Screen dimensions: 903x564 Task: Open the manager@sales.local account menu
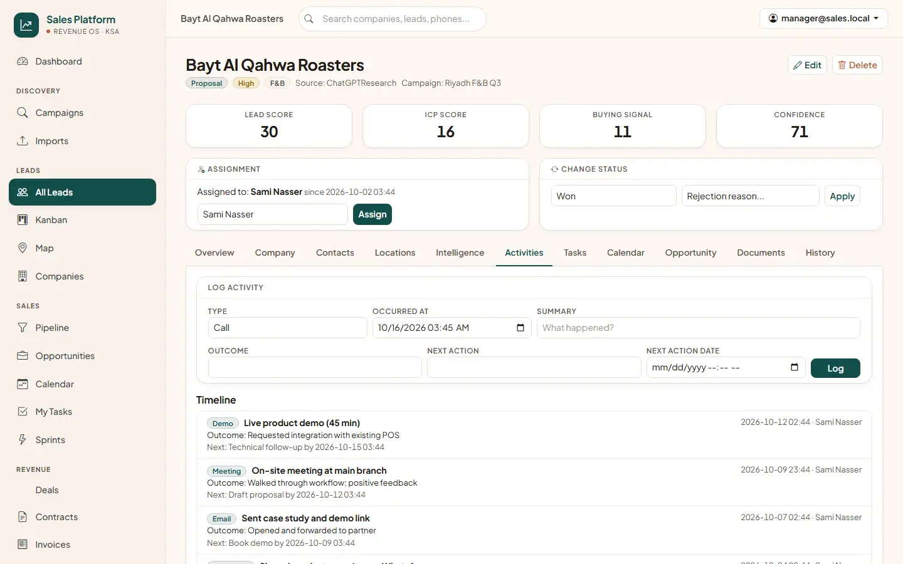click(x=823, y=19)
